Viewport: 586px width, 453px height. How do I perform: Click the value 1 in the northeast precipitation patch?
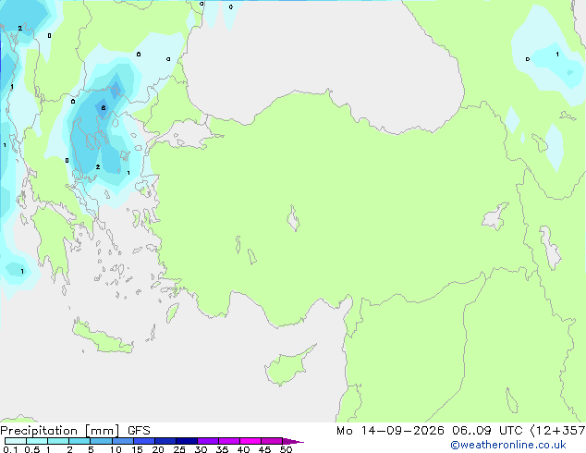coord(557,55)
